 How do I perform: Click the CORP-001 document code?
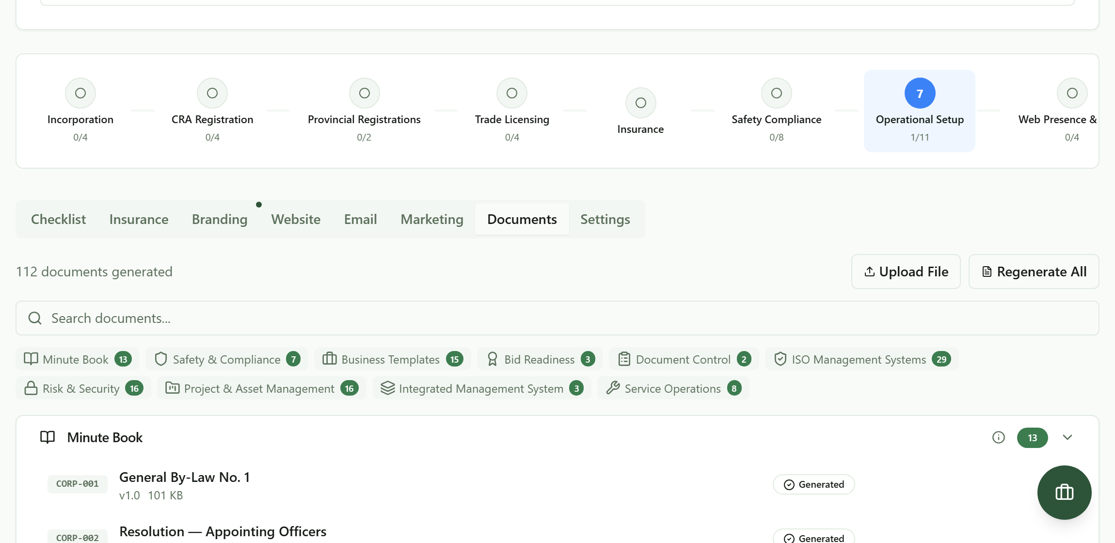78,483
